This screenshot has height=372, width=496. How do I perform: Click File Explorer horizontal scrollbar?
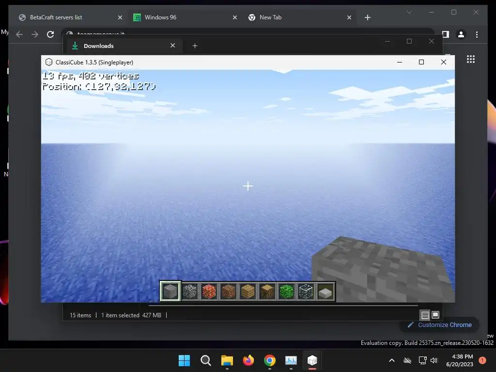(x=283, y=306)
